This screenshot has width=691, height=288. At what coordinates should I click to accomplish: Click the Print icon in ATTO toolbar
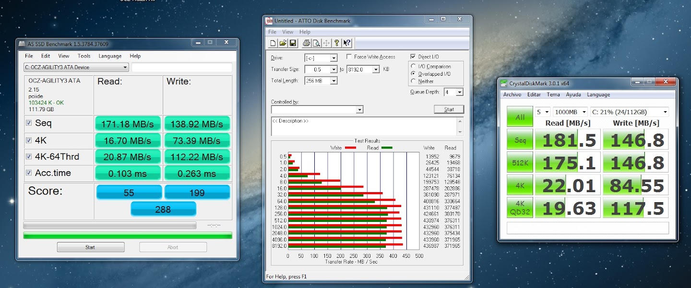306,43
